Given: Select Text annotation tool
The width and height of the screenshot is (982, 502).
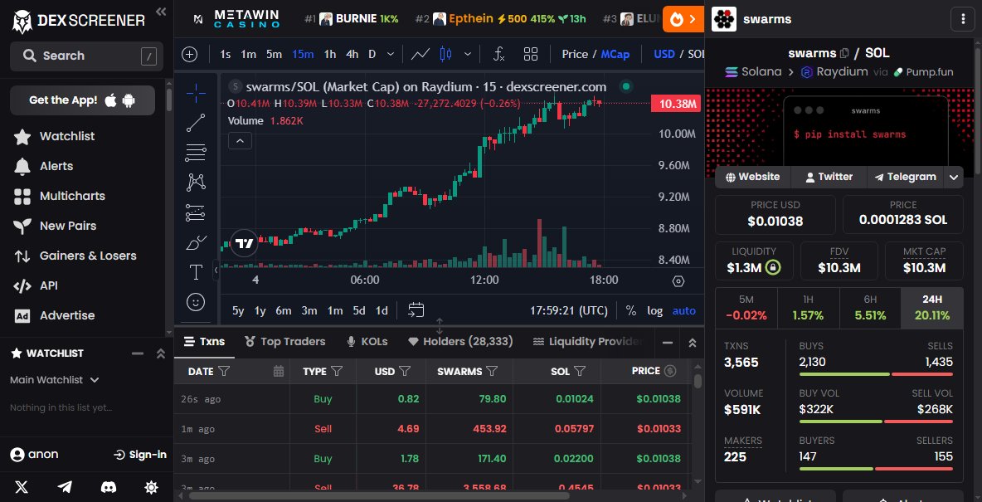Looking at the screenshot, I should point(196,272).
